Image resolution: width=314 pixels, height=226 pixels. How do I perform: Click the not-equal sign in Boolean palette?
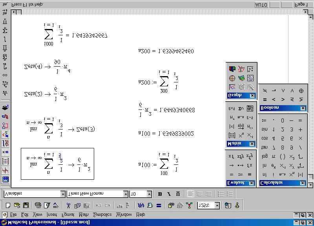click(x=265, y=91)
